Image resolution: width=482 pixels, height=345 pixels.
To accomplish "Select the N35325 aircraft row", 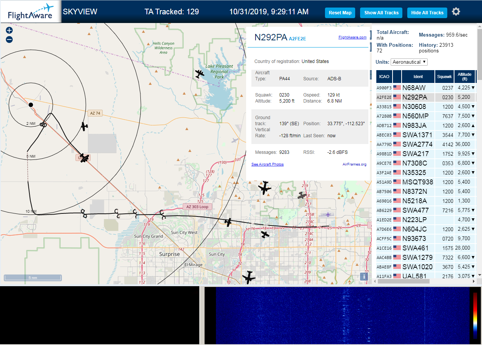I will coord(426,172).
